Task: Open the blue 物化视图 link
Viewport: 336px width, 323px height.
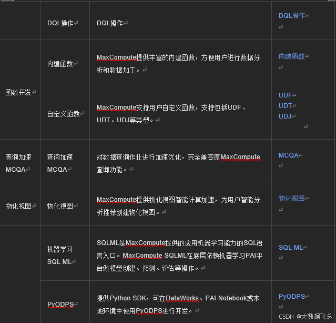Action: click(x=291, y=198)
